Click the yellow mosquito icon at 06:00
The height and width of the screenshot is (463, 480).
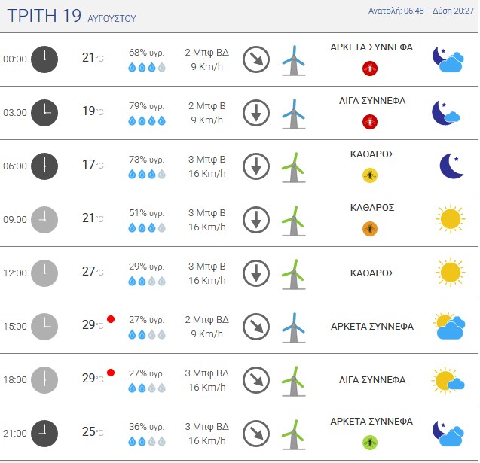tap(370, 175)
